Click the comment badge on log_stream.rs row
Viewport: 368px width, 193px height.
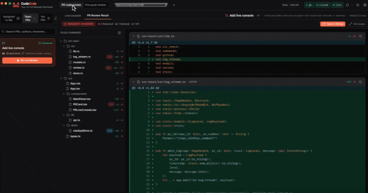(110, 57)
